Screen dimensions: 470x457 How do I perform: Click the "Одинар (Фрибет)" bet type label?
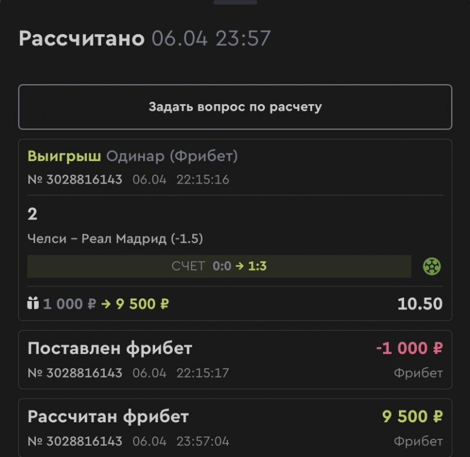point(172,156)
